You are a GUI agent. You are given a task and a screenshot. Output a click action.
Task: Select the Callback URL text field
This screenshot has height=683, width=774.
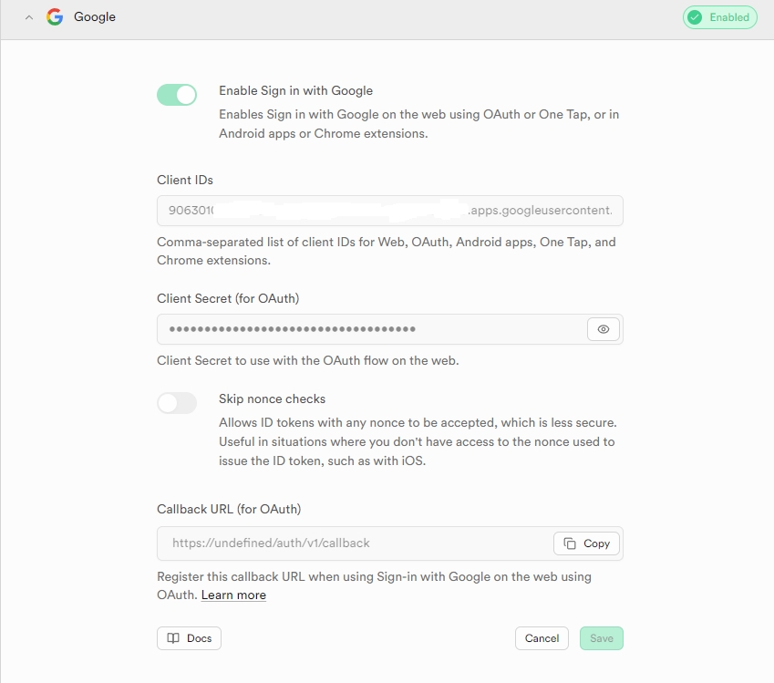click(x=354, y=543)
